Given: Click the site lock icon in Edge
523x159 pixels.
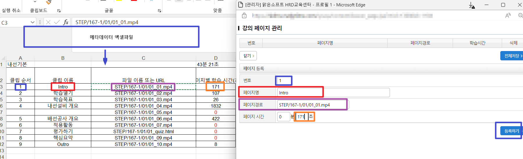Looking at the screenshot, I should coord(244,16).
